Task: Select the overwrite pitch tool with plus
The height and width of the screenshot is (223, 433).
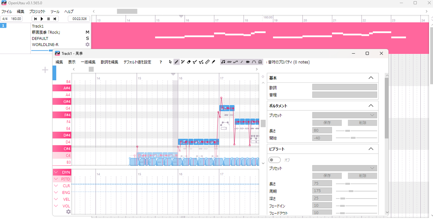Action: click(201, 62)
